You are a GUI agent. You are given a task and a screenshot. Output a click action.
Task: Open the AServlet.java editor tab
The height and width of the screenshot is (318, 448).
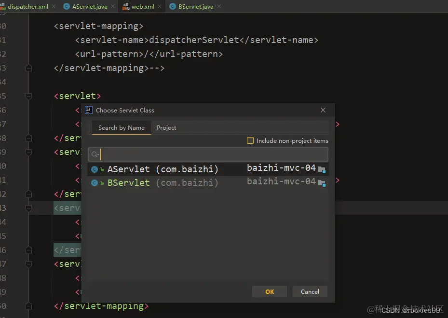[89, 6]
